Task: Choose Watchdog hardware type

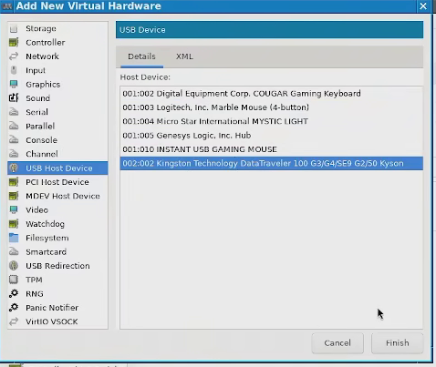Action: pyautogui.click(x=45, y=224)
